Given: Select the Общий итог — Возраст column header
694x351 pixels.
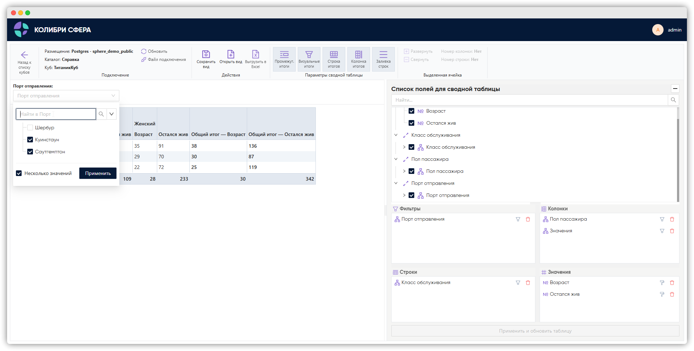Looking at the screenshot, I should click(218, 134).
